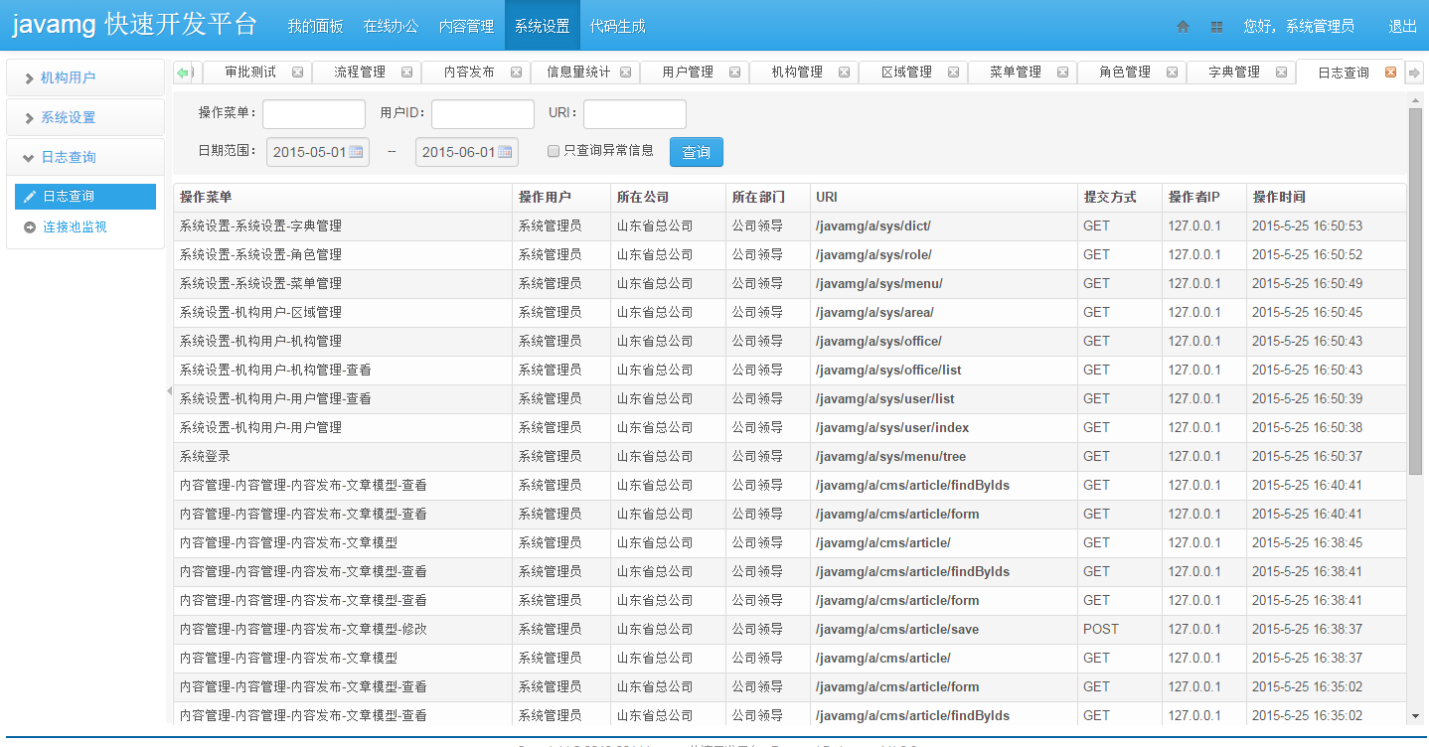This screenshot has width=1429, height=747.
Task: Expand the 系统设置 sidebar section
Action: tap(84, 117)
